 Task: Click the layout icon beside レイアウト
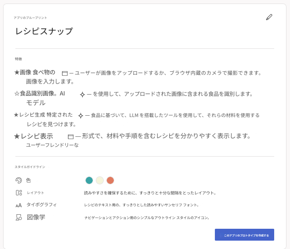[18, 193]
